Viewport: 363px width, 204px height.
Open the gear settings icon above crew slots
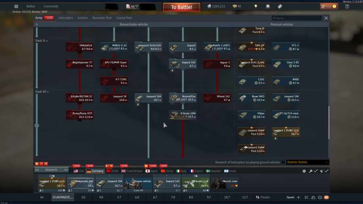304,171
